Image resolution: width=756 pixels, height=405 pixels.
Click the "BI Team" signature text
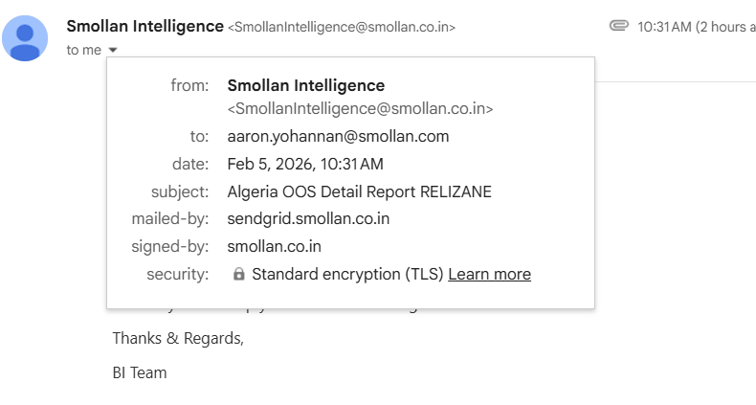(x=140, y=372)
